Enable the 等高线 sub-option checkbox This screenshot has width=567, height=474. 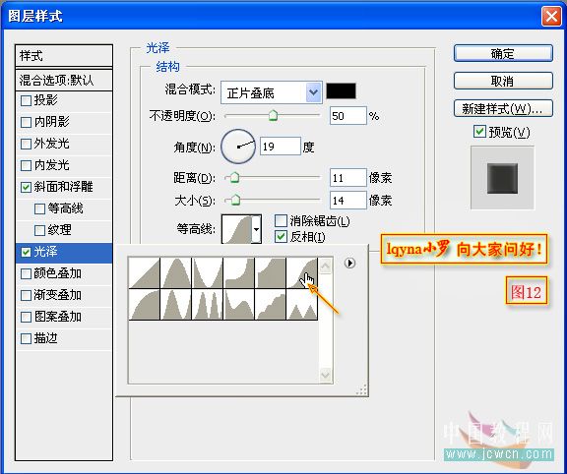click(39, 208)
